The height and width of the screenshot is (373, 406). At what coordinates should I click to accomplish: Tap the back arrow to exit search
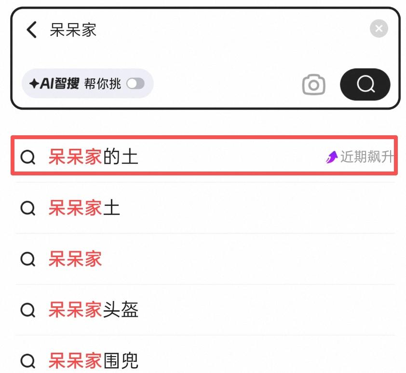coord(31,29)
